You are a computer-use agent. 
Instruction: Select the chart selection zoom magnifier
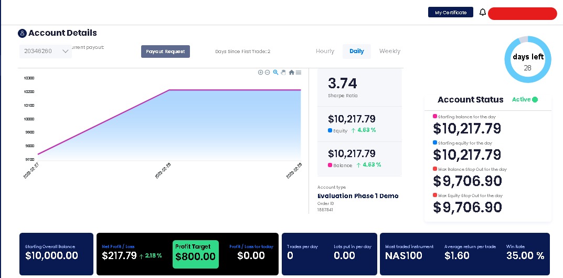(x=275, y=73)
